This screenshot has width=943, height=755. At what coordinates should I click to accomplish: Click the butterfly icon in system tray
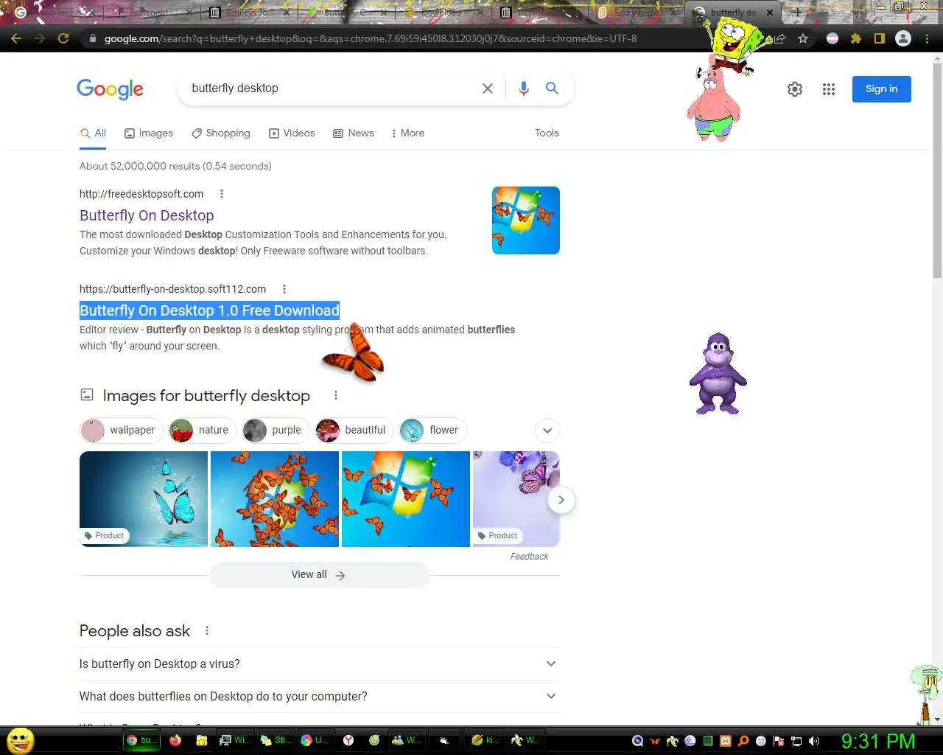coord(655,741)
